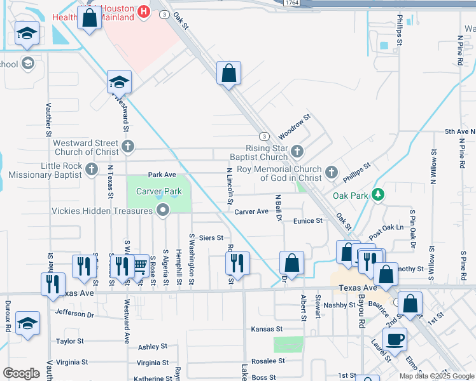Click the coffee cup marker
Image resolution: width=476 pixels, height=381 pixels.
[395, 340]
